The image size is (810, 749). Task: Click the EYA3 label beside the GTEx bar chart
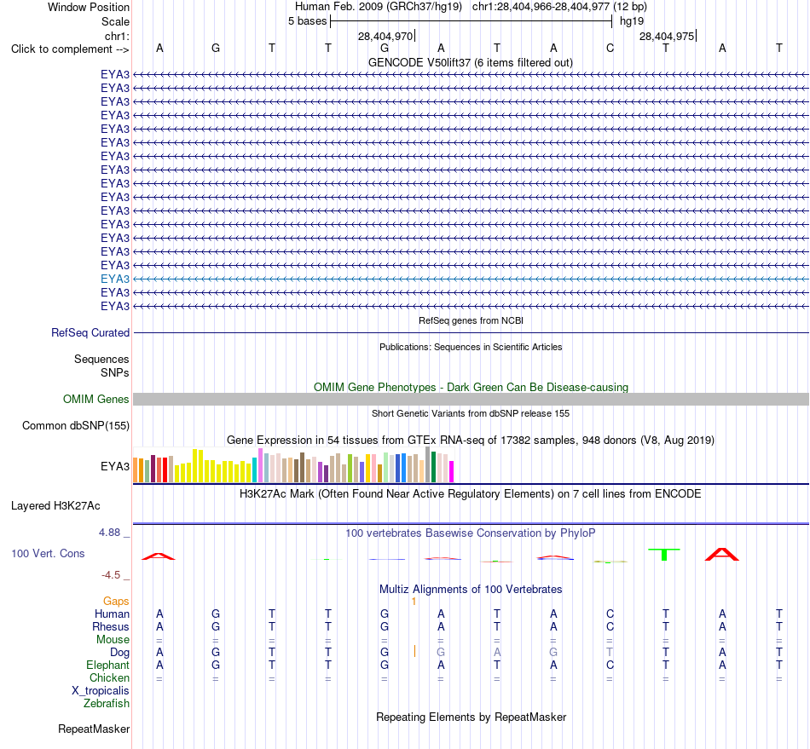115,467
